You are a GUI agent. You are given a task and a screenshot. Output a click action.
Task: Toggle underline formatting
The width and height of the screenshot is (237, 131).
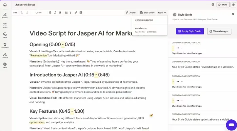coord(60,12)
